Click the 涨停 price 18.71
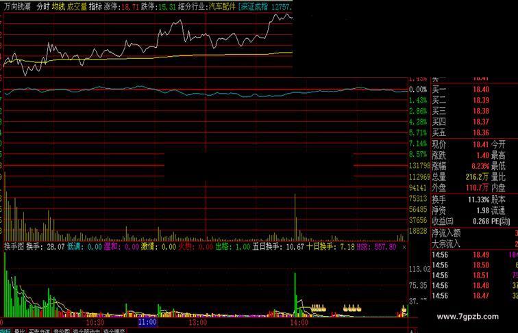Viewport: 518px width, 333px height. 130,7
